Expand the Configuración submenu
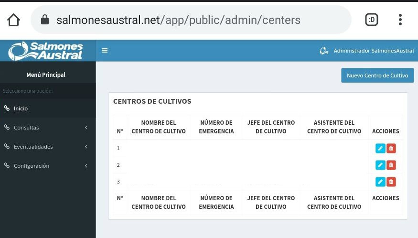The width and height of the screenshot is (418, 238). [45, 166]
